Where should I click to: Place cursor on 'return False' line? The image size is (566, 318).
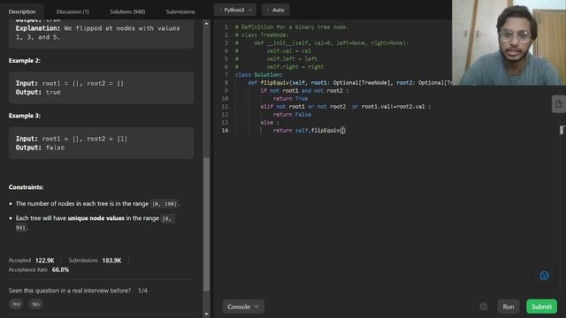[x=292, y=114]
